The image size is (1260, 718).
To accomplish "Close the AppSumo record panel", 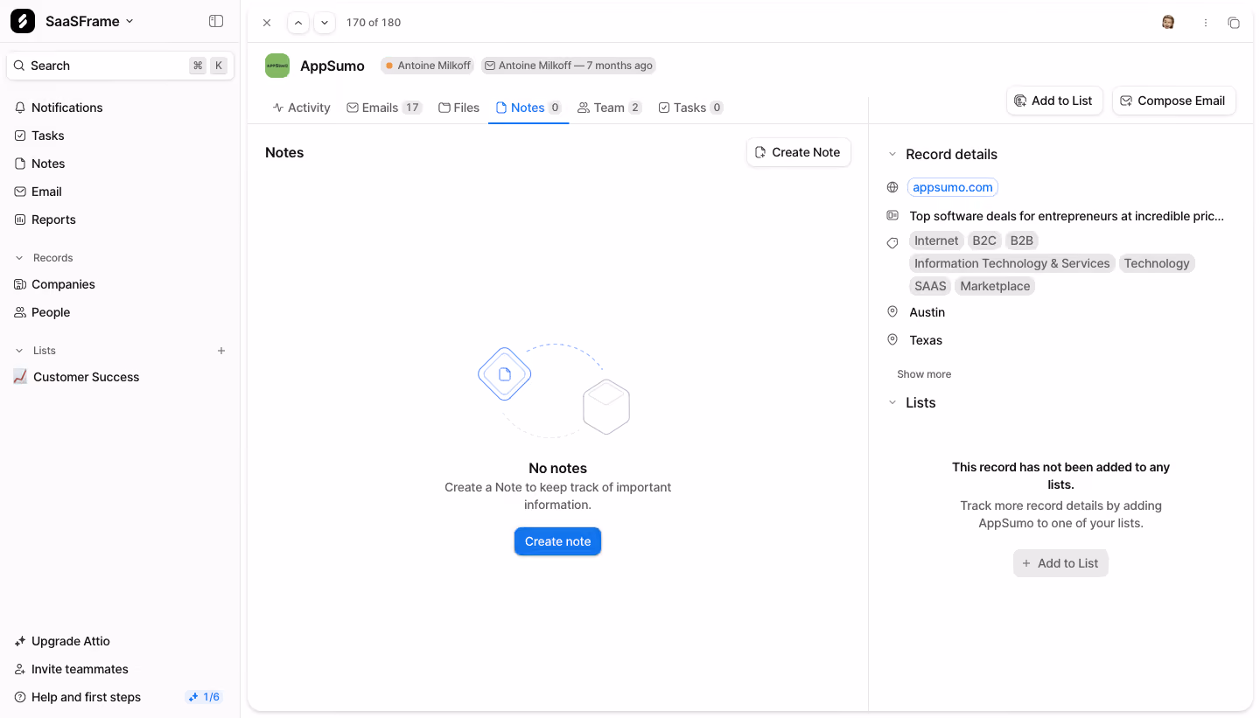I will pos(267,23).
